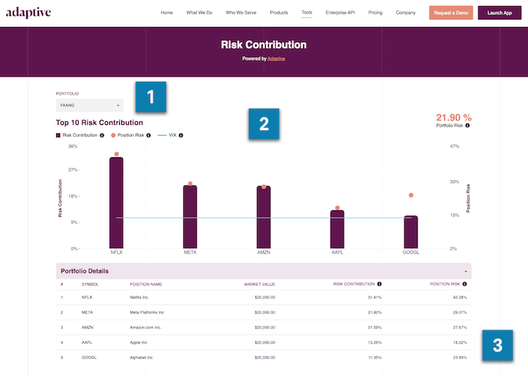The width and height of the screenshot is (528, 392).
Task: Click AAPL symbol in table
Action: [x=87, y=343]
